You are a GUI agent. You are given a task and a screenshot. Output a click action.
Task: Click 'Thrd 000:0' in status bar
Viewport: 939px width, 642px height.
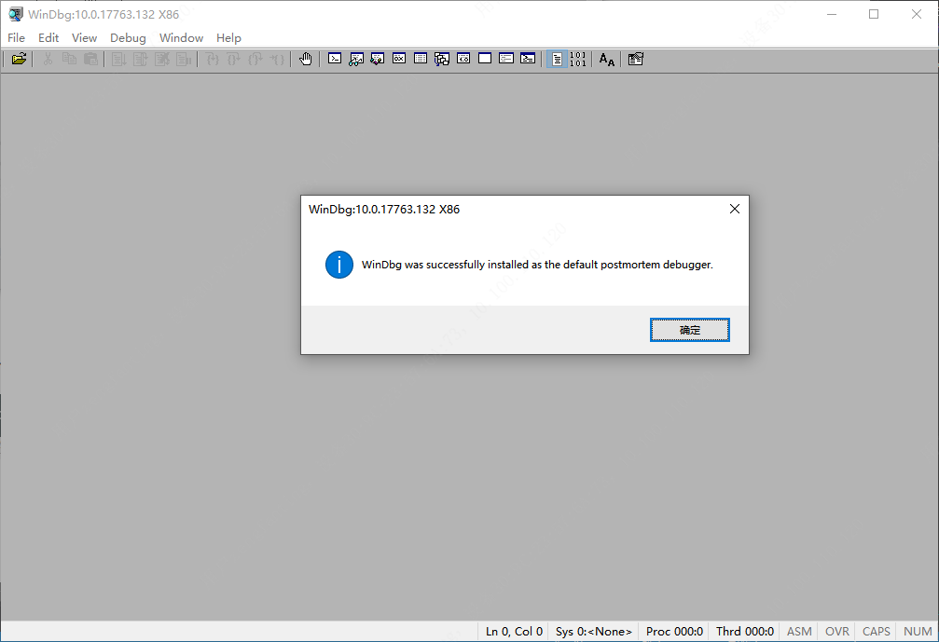click(745, 631)
